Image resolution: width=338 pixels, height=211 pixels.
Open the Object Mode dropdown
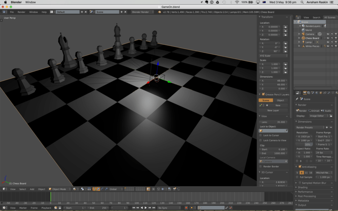pos(59,189)
